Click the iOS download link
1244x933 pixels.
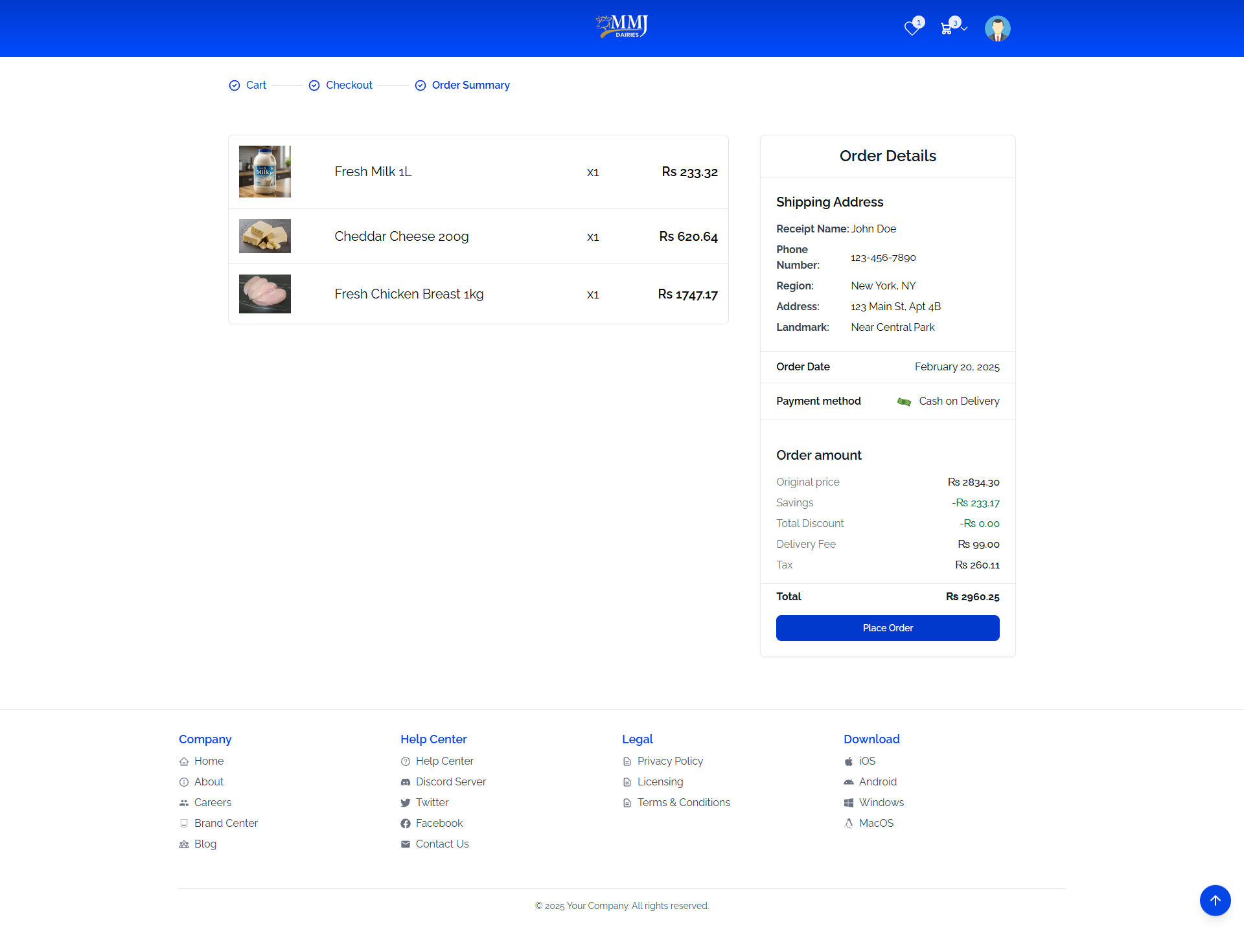coord(866,761)
